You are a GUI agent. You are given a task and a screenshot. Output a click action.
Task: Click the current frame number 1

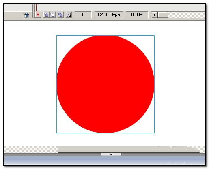pyautogui.click(x=83, y=15)
